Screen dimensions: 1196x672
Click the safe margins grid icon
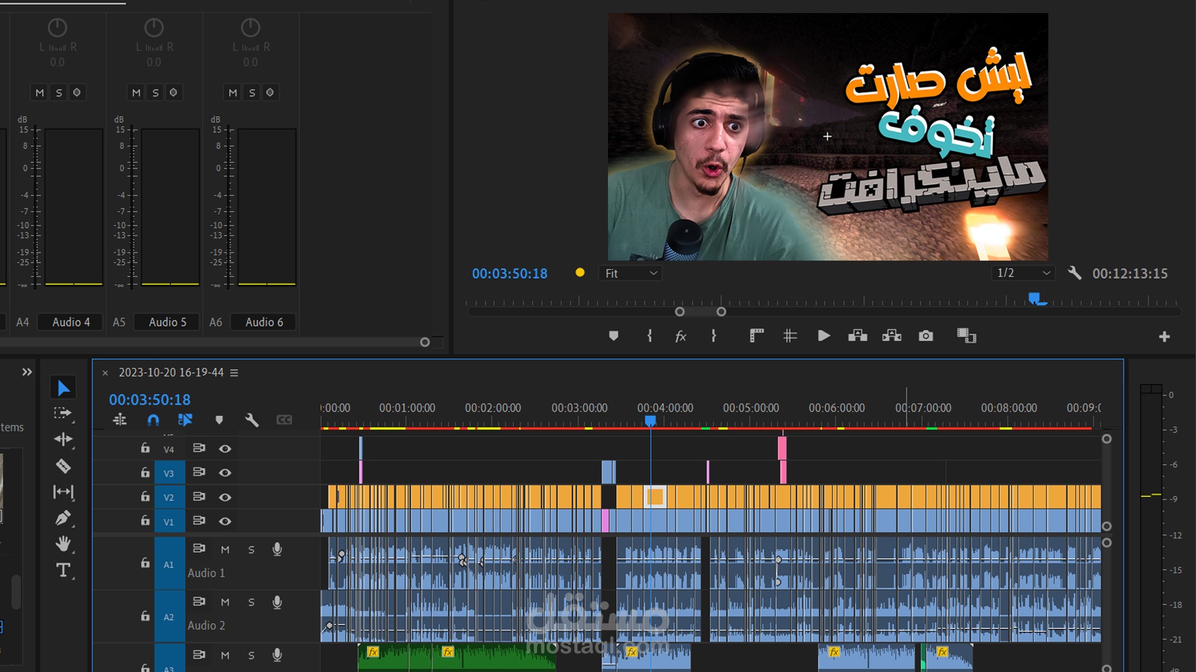(790, 336)
